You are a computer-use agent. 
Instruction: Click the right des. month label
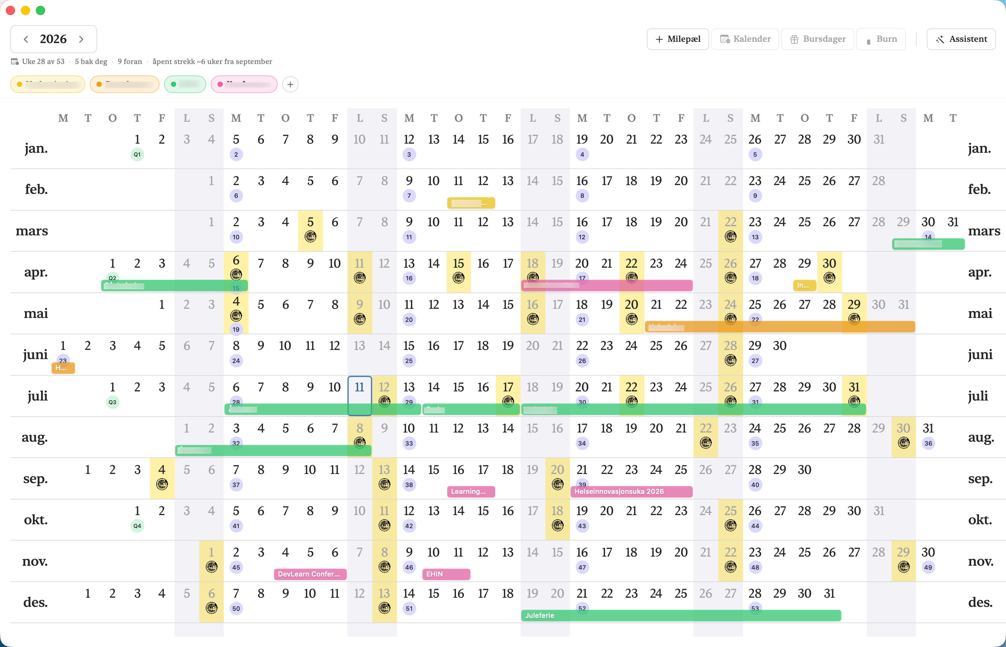coord(981,603)
